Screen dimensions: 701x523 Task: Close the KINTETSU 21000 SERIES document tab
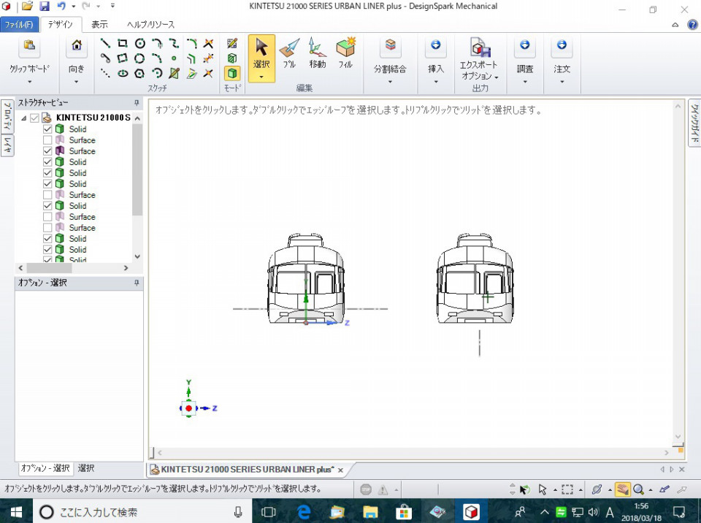pyautogui.click(x=341, y=470)
